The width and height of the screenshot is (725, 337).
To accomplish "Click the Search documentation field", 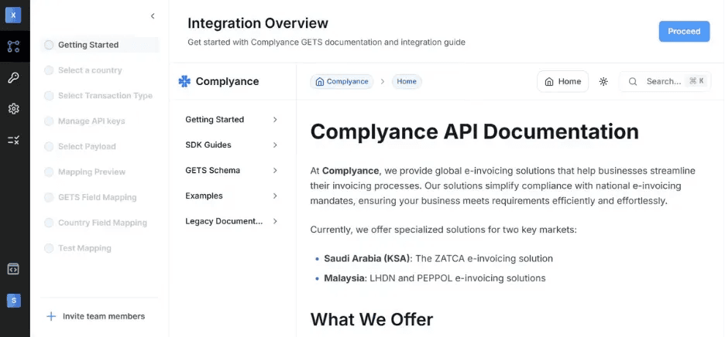I will point(665,81).
